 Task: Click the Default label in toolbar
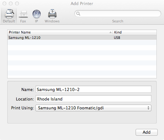9,21
